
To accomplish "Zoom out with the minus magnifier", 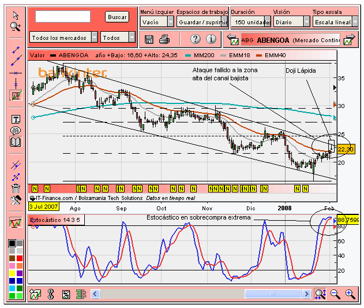I will (335, 294).
